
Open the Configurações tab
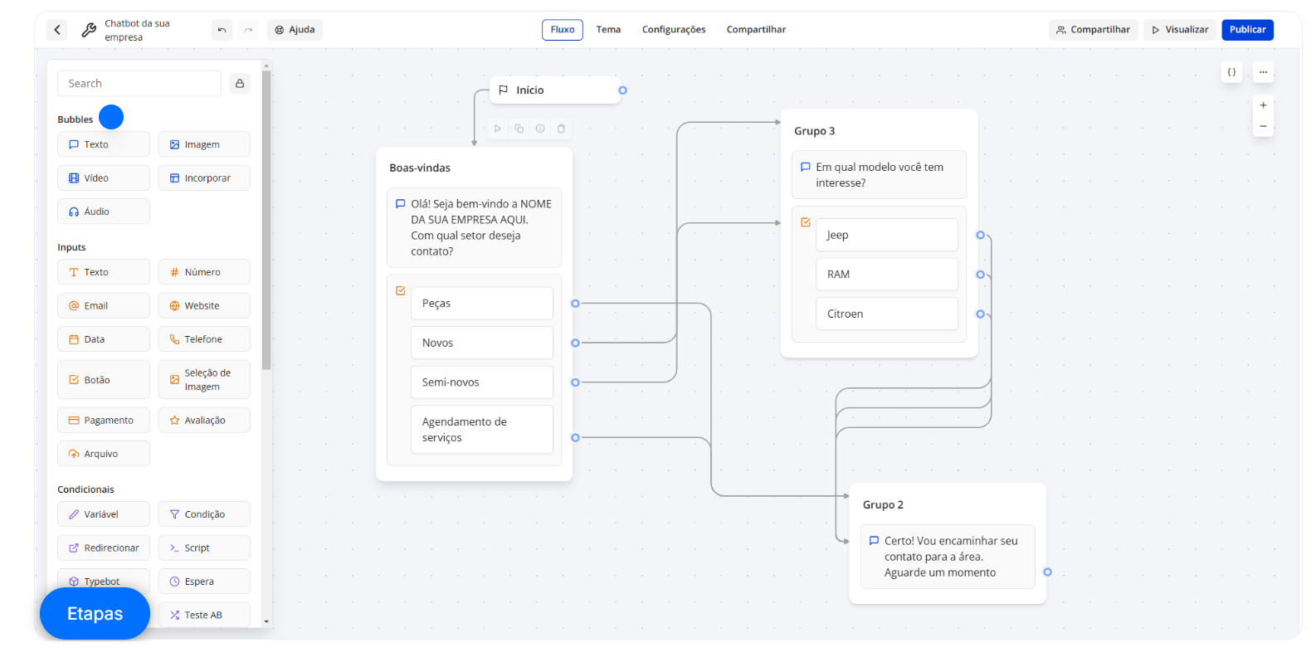(673, 30)
